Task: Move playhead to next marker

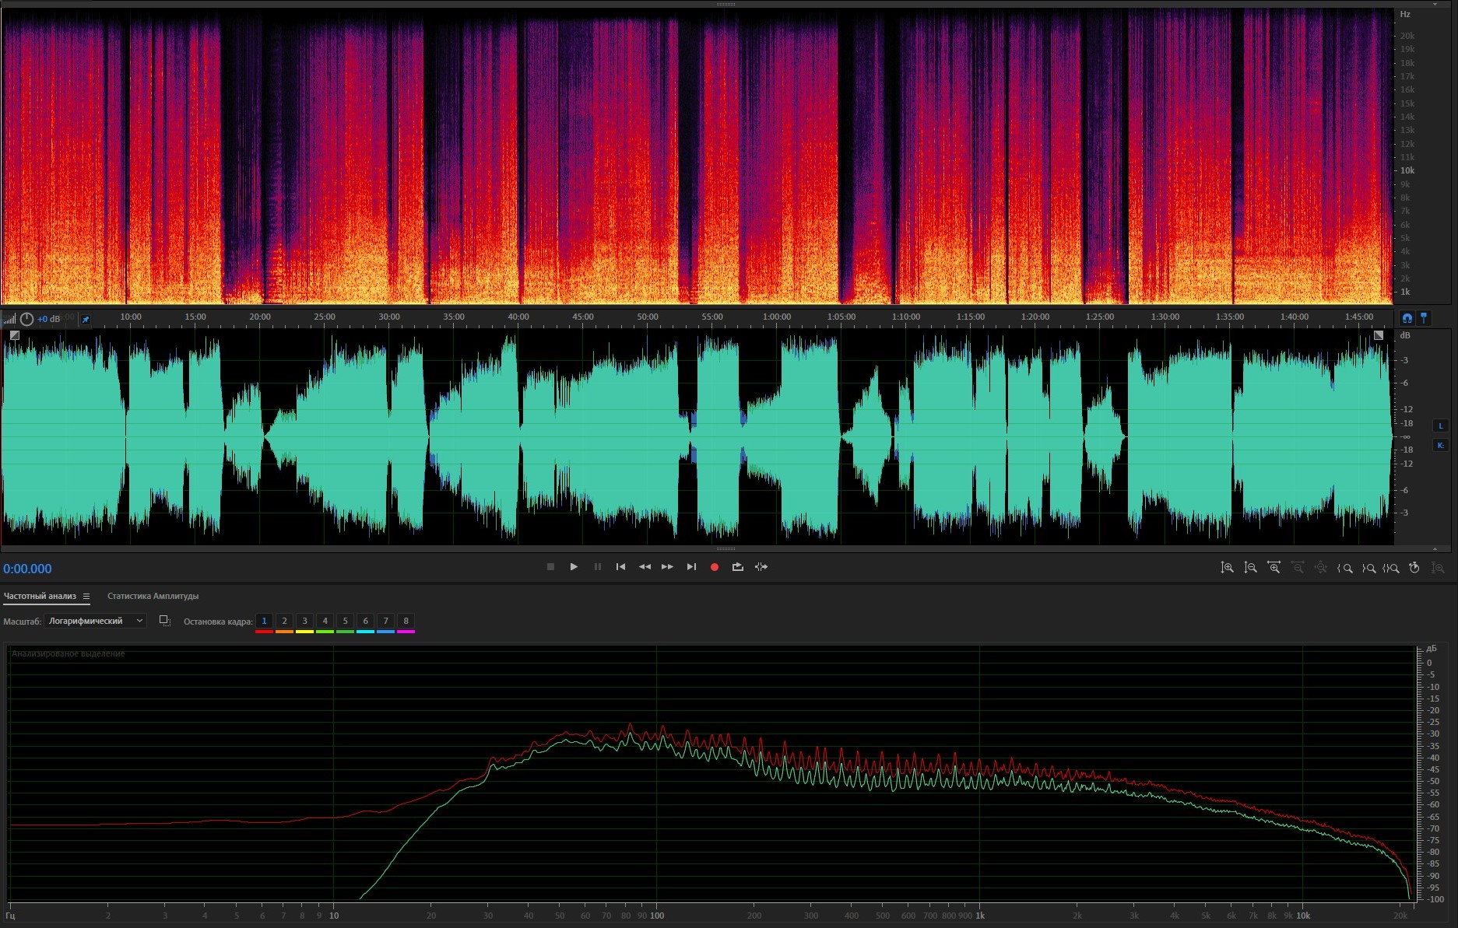Action: point(691,567)
